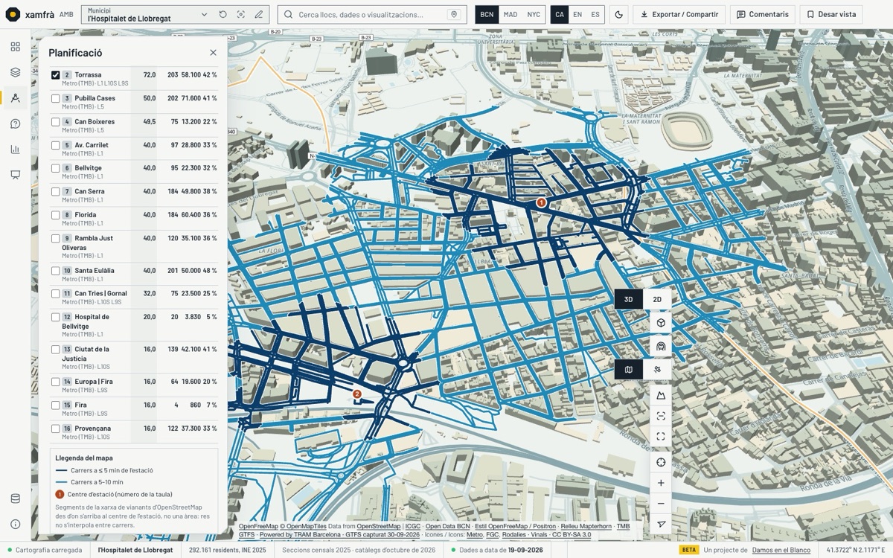Open the bar chart statistics panel
This screenshot has height=558, width=893.
pyautogui.click(x=15, y=149)
